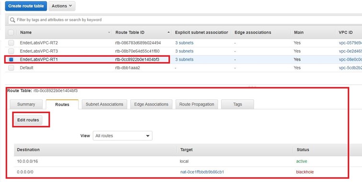Viewport: 362px width, 182px height.
Task: Uncheck the EnderLabsVPC-RT1 row checkbox
Action: point(11,59)
